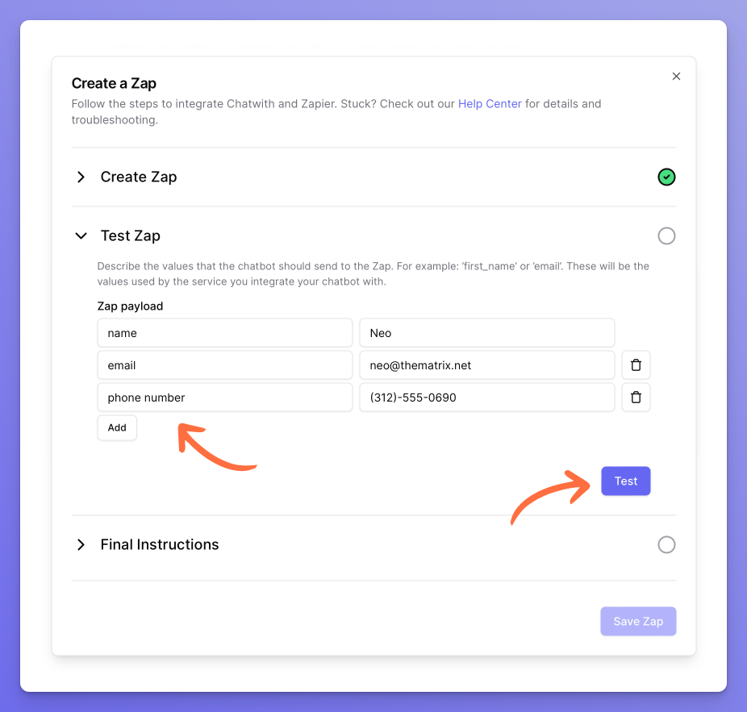Screen dimensions: 747x712
Task: Toggle the Final Instructions status circle
Action: [x=666, y=545]
